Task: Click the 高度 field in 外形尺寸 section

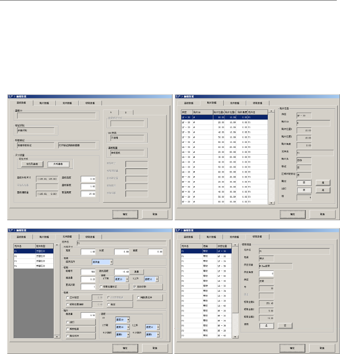Action: pos(155,252)
